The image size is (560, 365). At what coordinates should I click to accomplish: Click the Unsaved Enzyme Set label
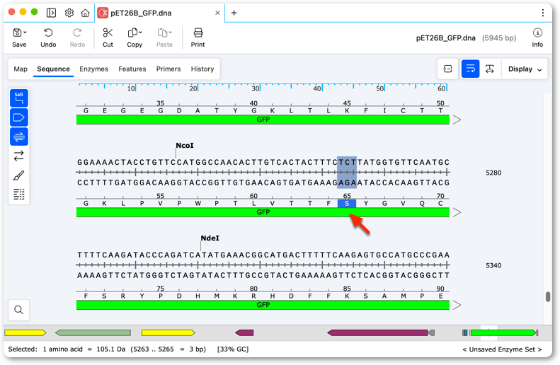coord(502,349)
